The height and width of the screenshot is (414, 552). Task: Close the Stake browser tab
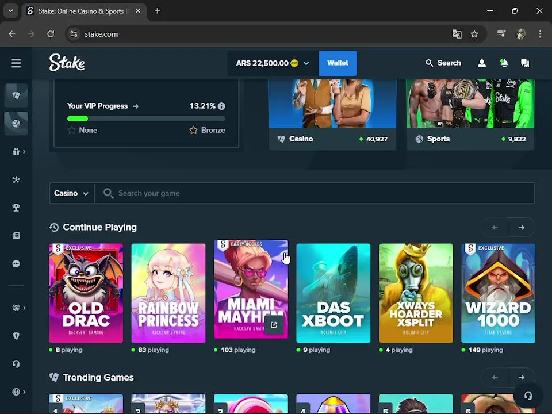click(x=138, y=11)
